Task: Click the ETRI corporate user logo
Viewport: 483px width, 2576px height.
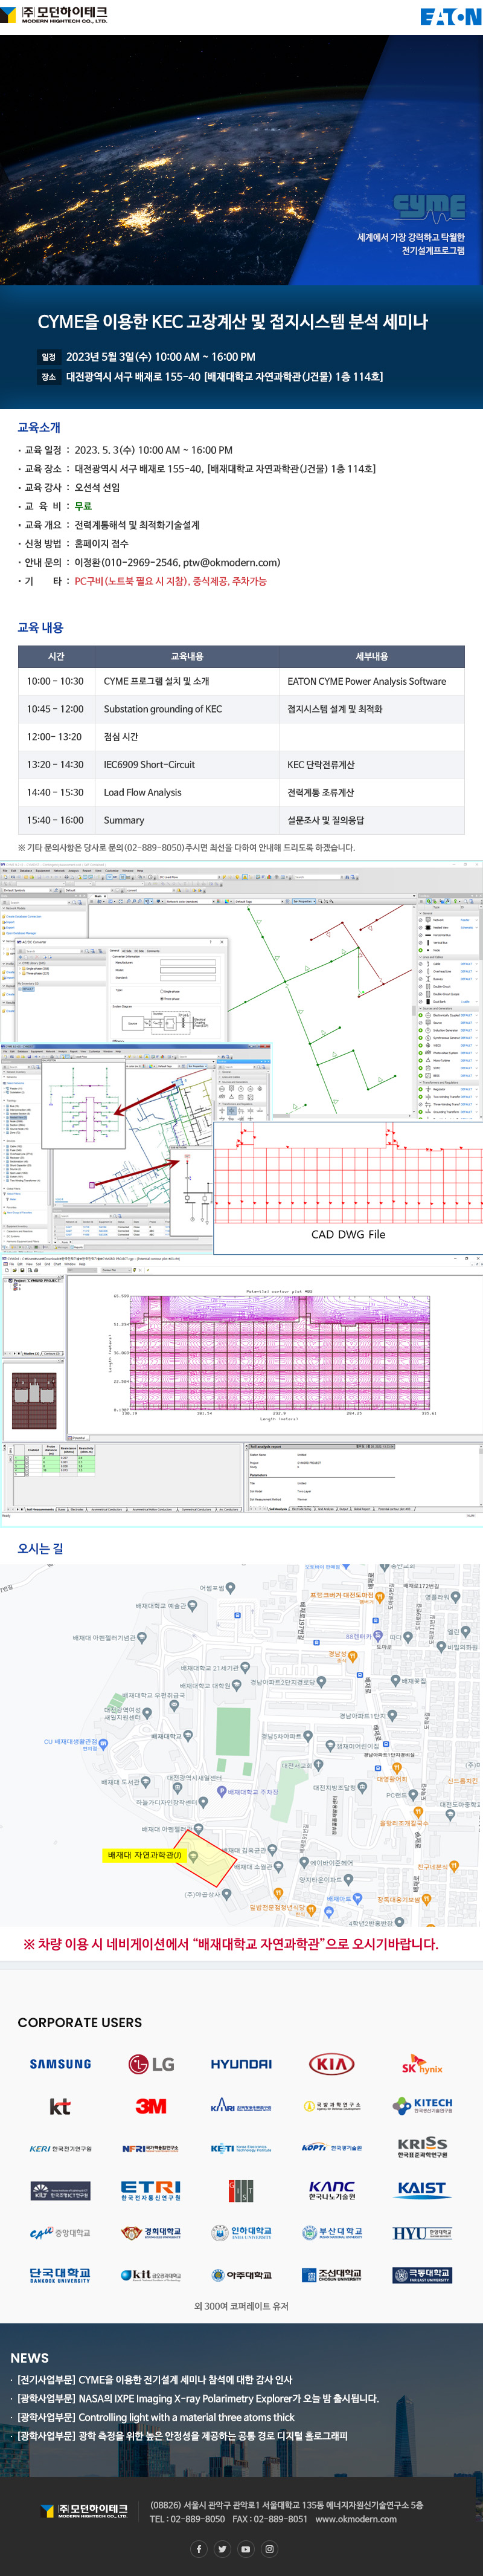Action: (x=151, y=2190)
